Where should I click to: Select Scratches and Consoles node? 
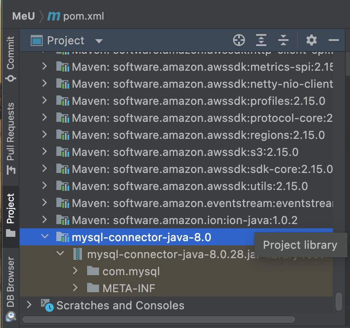176,305
